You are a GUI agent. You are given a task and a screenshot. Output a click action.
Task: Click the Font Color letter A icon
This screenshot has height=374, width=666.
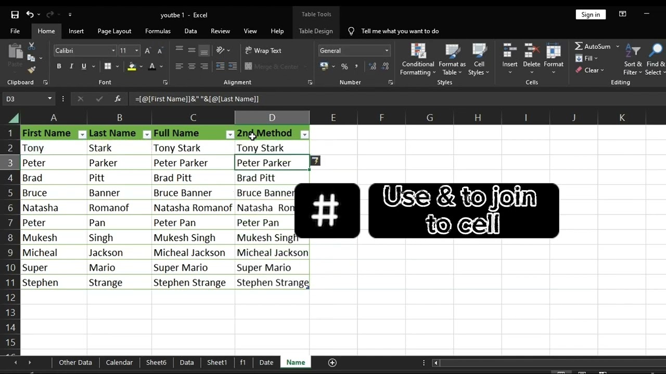pyautogui.click(x=152, y=66)
